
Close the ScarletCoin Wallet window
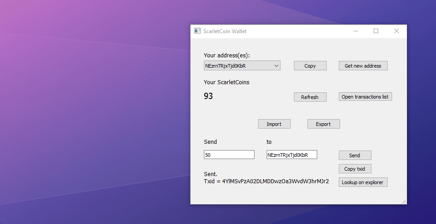click(397, 31)
